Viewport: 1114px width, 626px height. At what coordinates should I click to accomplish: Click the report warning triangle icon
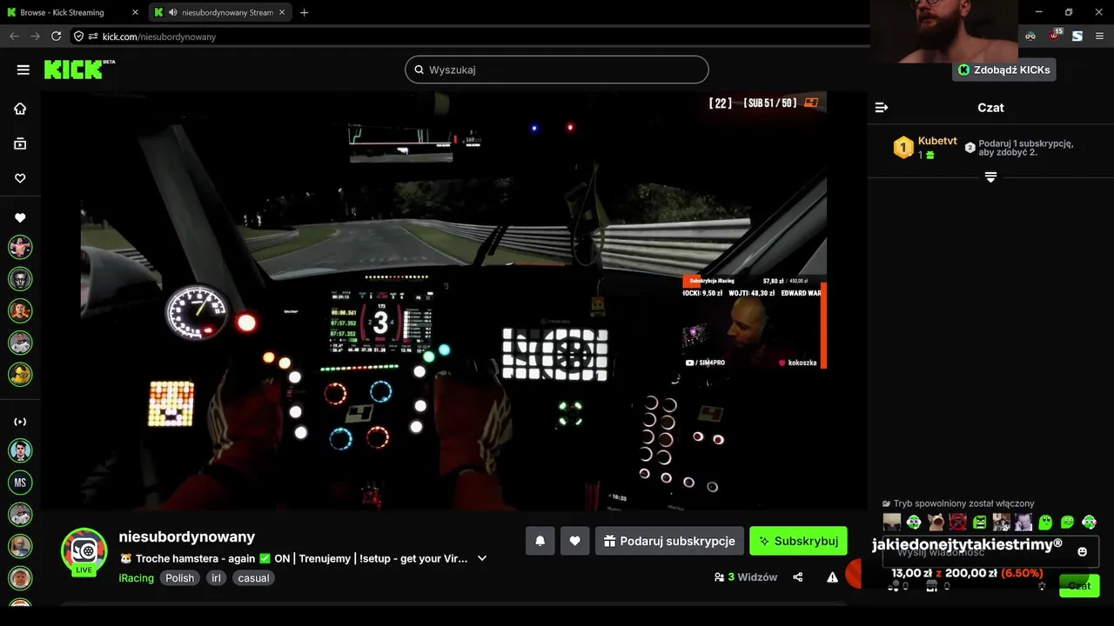coord(832,577)
